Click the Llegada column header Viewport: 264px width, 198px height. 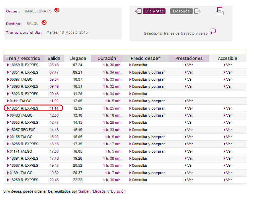tap(77, 58)
